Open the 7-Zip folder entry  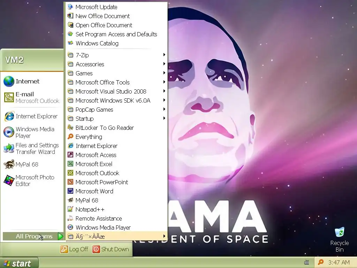coord(116,55)
